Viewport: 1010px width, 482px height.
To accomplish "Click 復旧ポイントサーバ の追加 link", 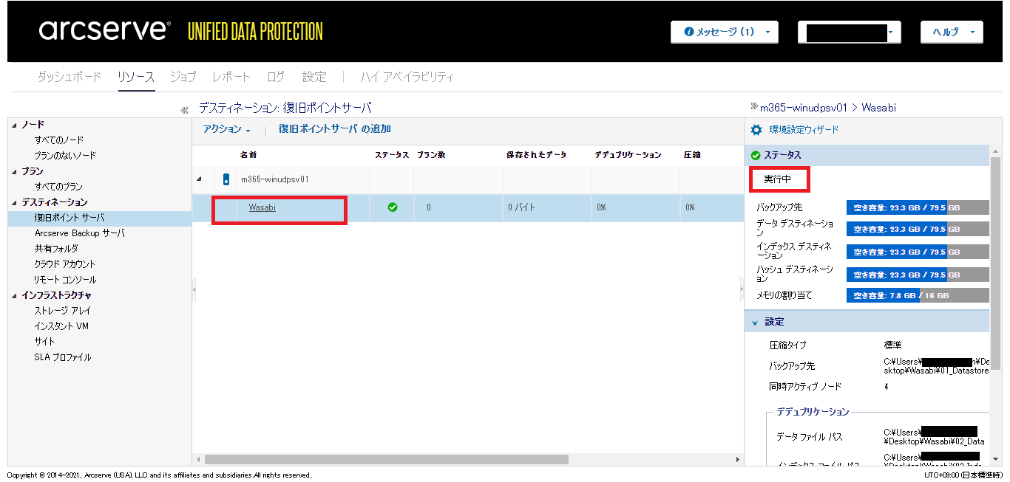I will [x=334, y=128].
